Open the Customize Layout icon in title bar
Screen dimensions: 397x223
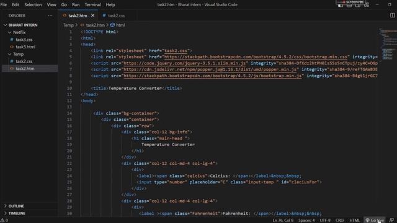[x=367, y=5]
